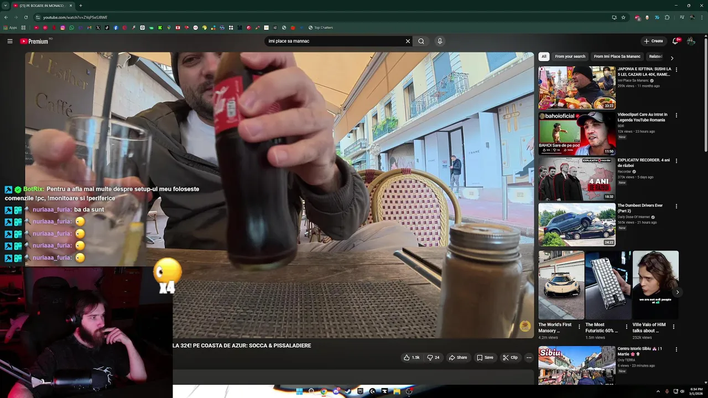This screenshot has width=708, height=398.
Task: Start voice search with microphone icon
Action: [x=440, y=41]
